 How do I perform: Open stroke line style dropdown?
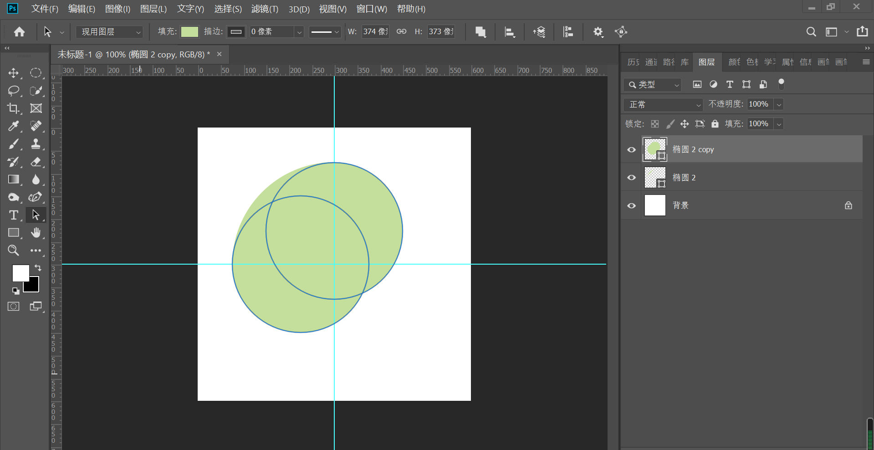[x=325, y=32]
